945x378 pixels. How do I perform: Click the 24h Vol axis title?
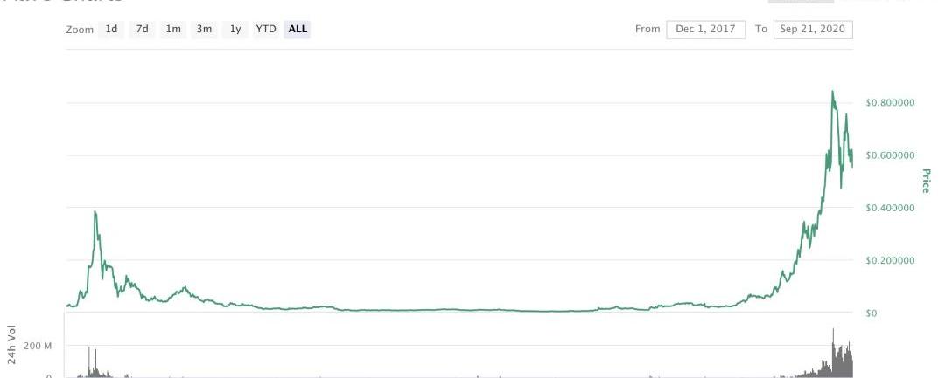pos(11,345)
